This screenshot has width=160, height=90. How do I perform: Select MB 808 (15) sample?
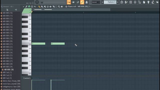(x=8, y=27)
